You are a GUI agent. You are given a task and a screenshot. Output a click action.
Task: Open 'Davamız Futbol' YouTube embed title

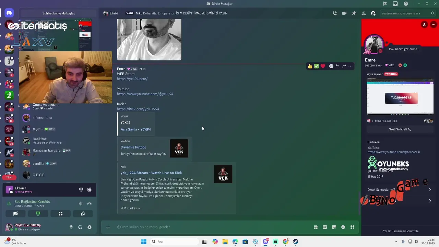133,147
